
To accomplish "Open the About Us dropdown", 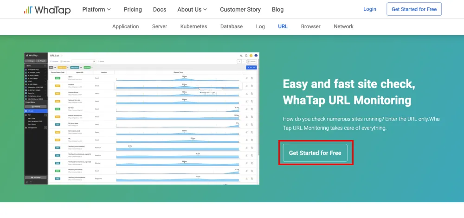I will [192, 9].
